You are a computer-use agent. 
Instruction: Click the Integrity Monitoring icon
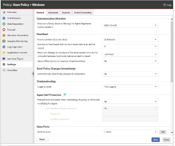tap(4, 41)
